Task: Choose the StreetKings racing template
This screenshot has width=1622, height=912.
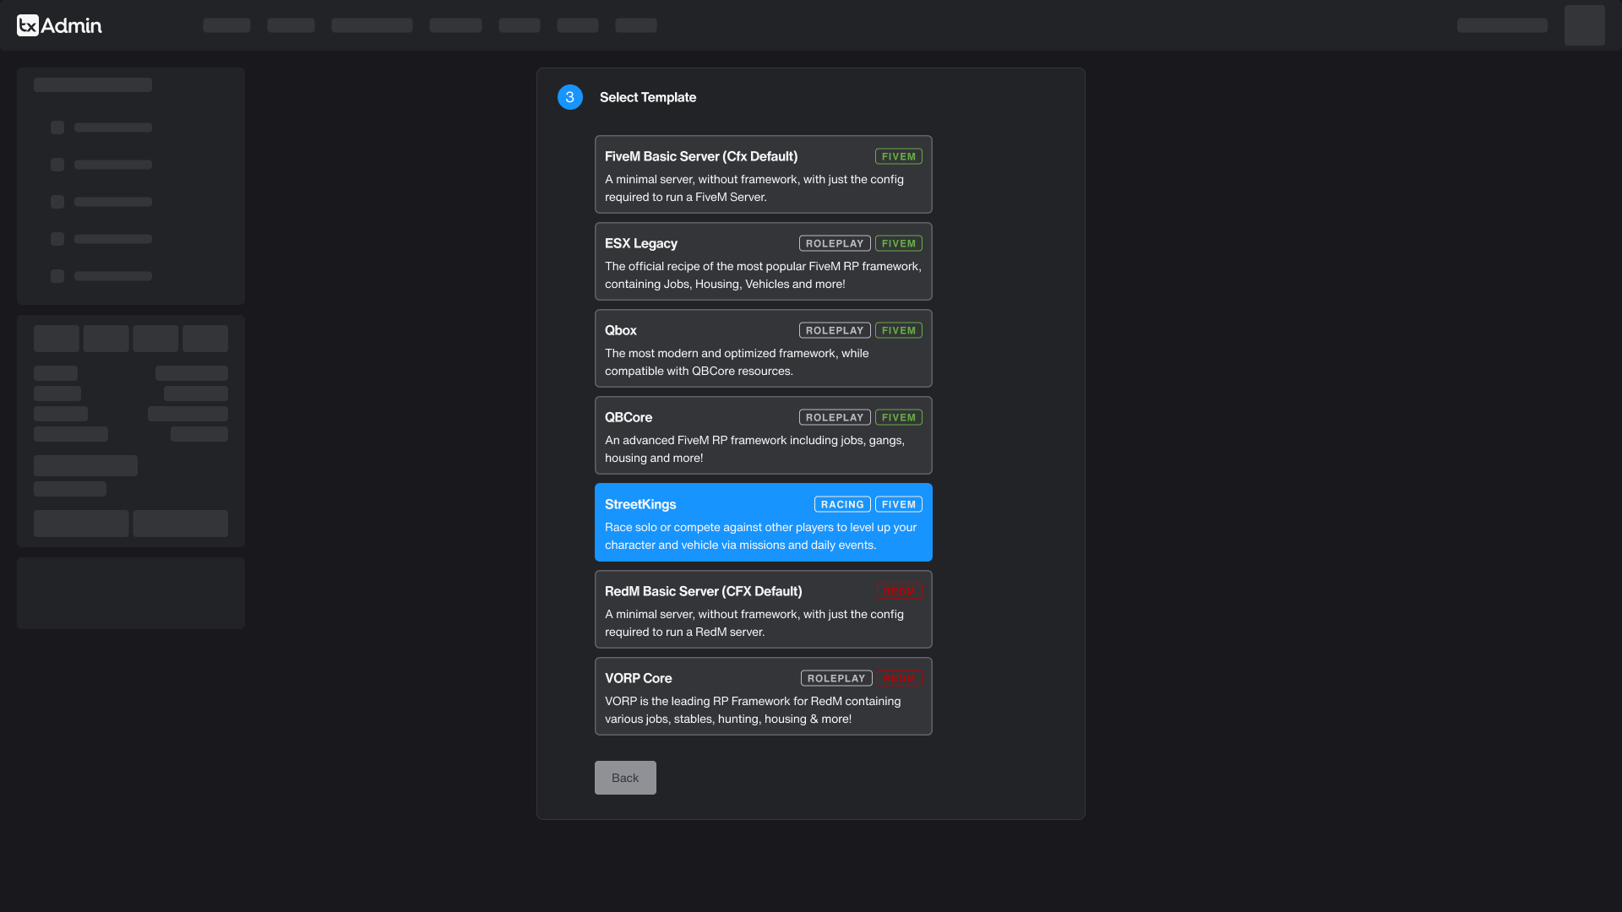Action: [763, 523]
